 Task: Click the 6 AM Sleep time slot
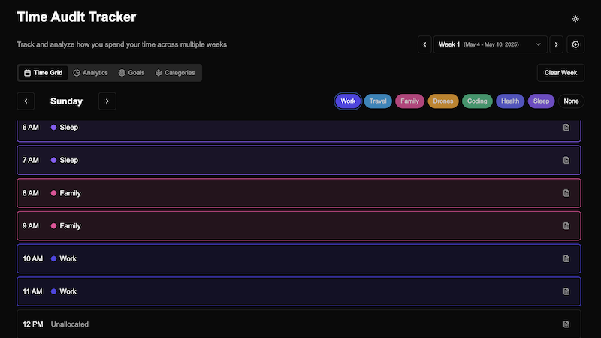299,131
